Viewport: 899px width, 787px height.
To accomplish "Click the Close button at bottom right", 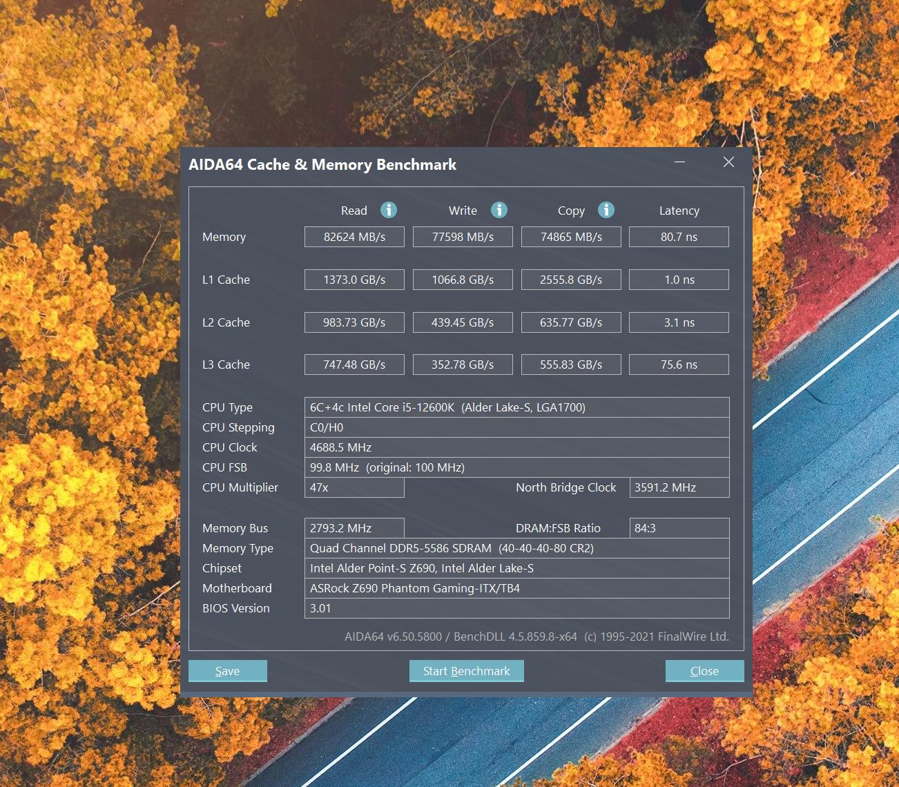I will (x=704, y=671).
